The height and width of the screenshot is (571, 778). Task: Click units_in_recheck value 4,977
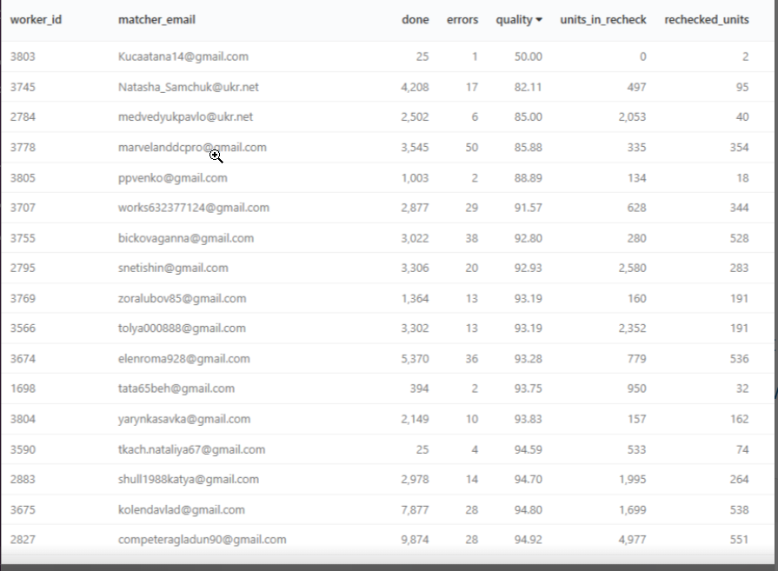(x=632, y=540)
